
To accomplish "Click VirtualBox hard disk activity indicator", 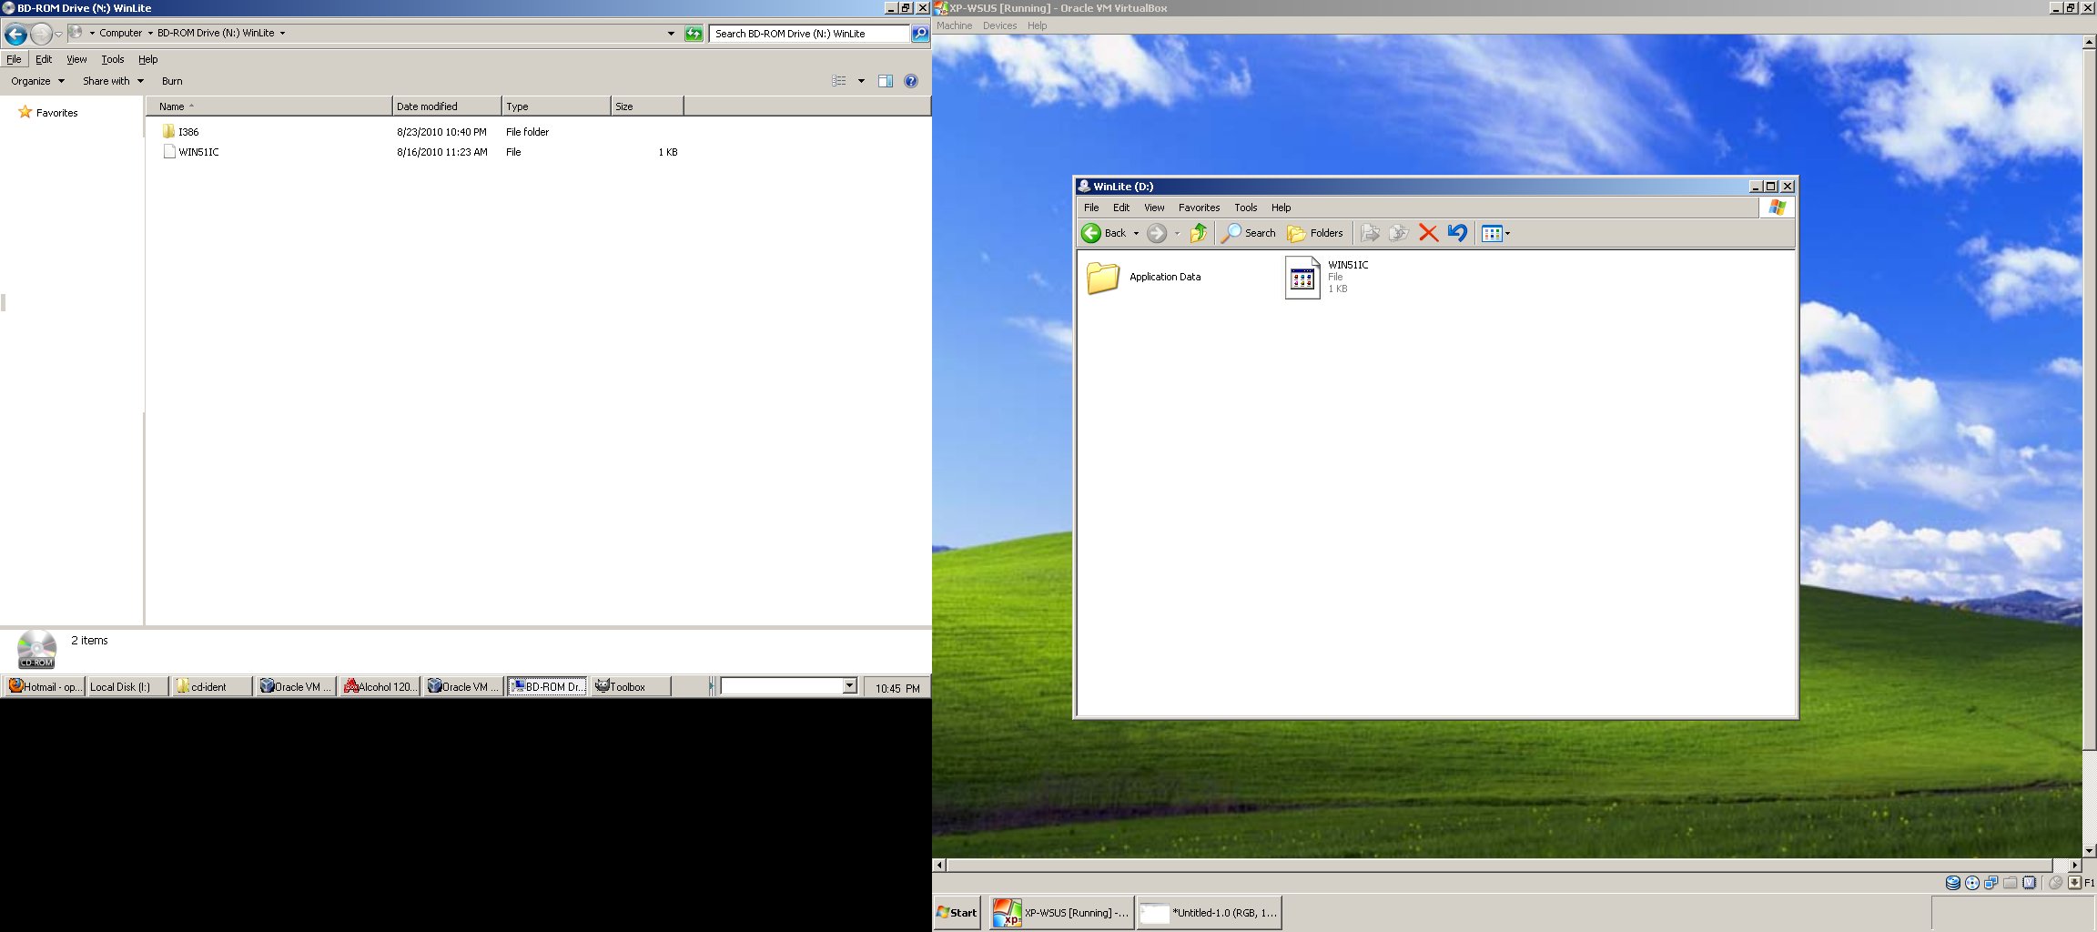I will (1952, 883).
